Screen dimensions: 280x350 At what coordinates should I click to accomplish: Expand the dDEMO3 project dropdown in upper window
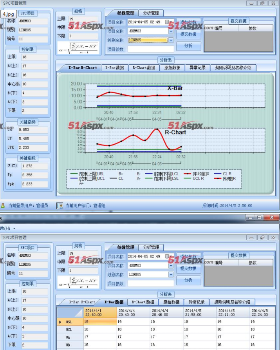pyautogui.click(x=171, y=31)
